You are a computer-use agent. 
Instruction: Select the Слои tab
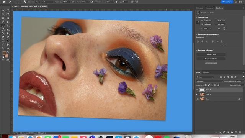[198, 72]
